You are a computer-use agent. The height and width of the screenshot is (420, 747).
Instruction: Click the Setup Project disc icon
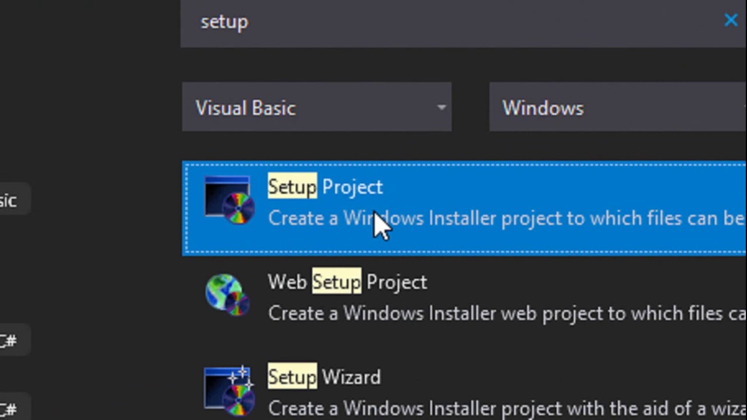coord(229,201)
